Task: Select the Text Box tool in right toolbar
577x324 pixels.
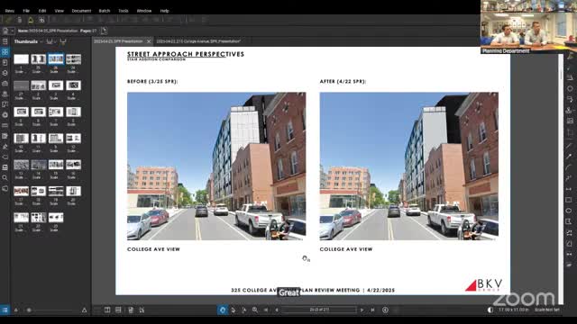Action: (569, 77)
